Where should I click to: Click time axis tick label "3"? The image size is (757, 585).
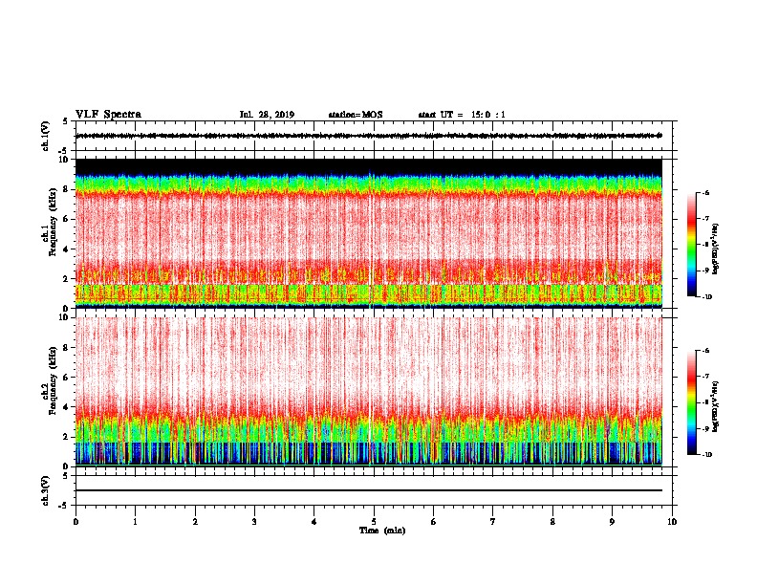tap(254, 522)
